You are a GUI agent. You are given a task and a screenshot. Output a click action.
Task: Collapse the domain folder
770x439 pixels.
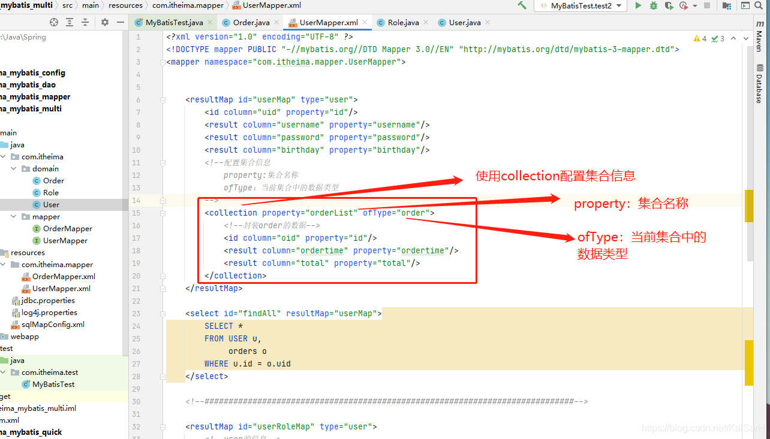13,168
